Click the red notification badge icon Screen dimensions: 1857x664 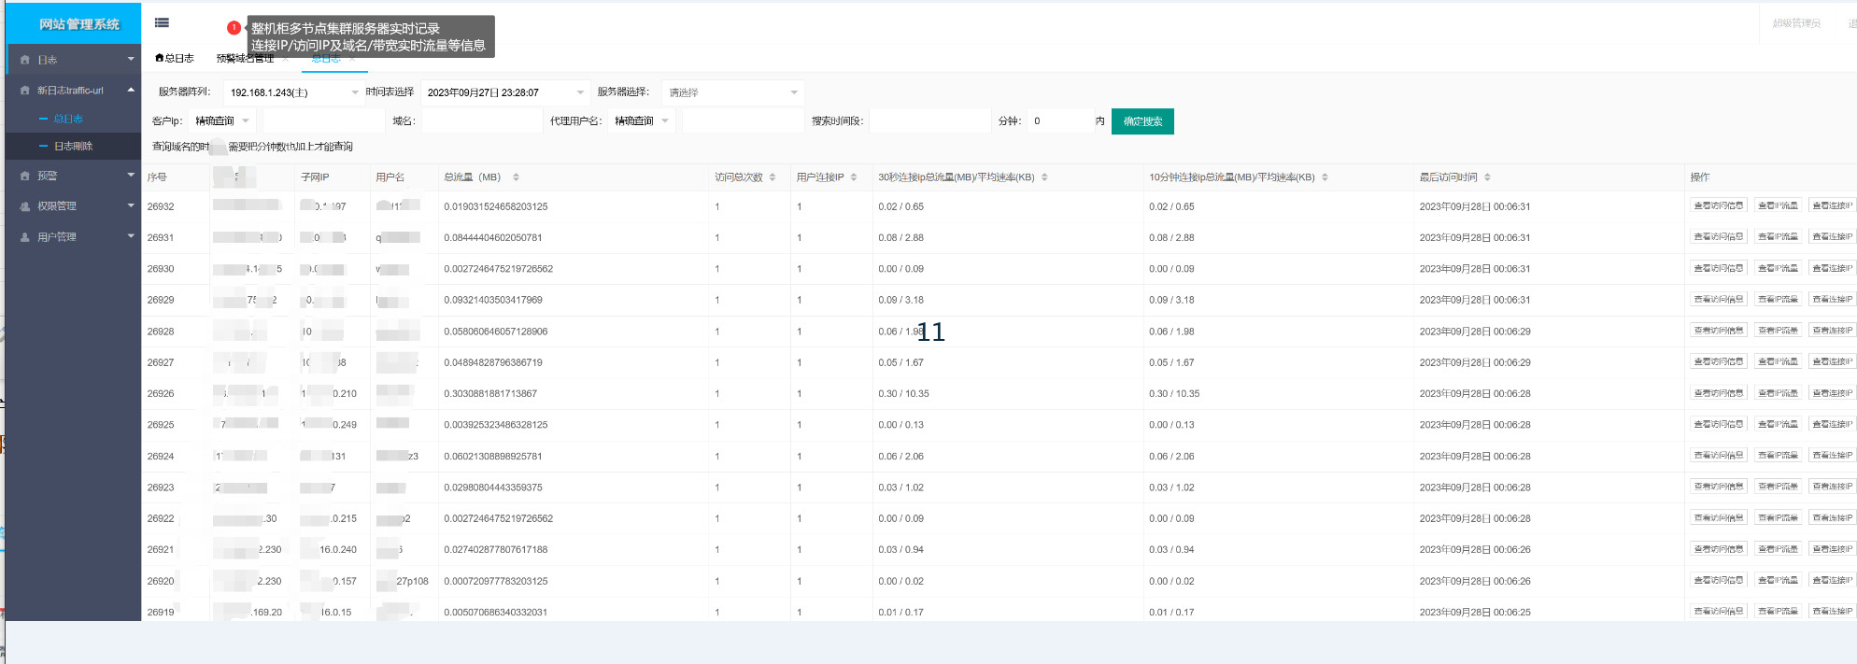tap(234, 28)
